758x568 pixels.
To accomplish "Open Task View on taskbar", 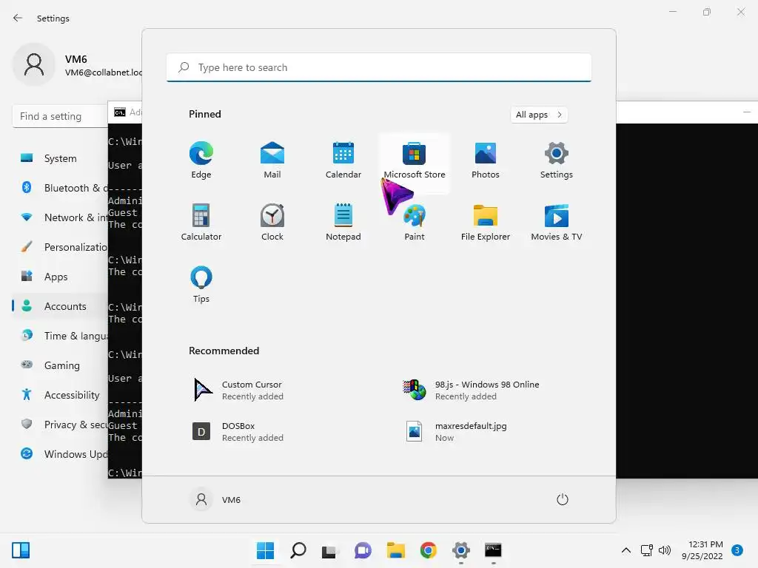I will coord(329,550).
